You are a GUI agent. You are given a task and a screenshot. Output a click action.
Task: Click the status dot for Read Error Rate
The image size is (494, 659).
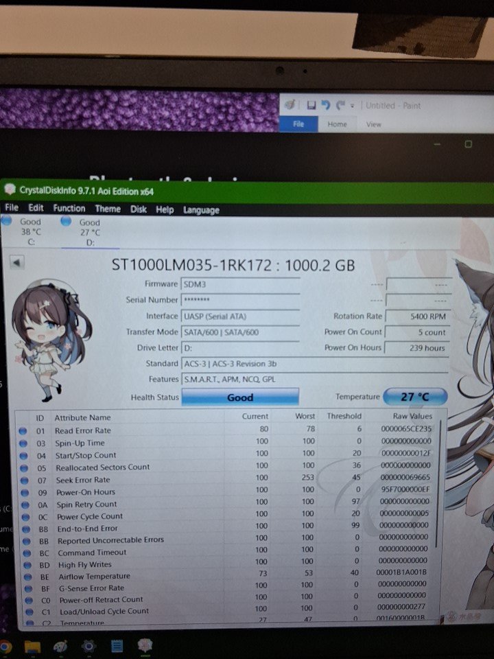23,431
